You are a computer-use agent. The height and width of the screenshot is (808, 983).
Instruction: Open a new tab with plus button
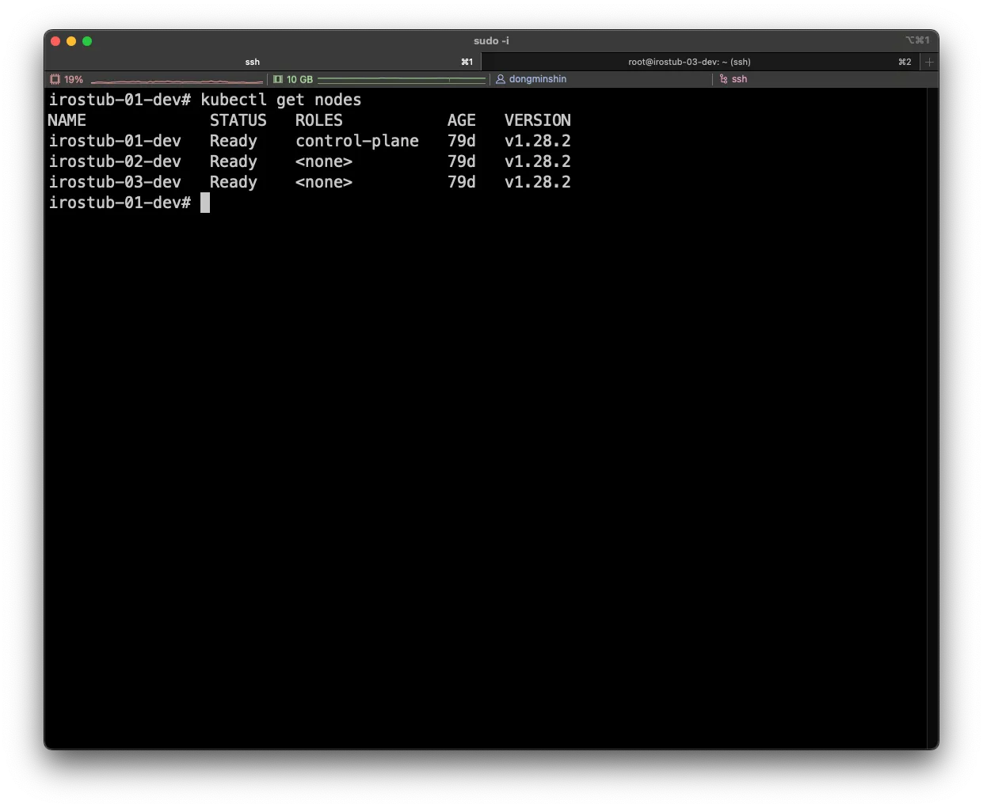click(930, 62)
